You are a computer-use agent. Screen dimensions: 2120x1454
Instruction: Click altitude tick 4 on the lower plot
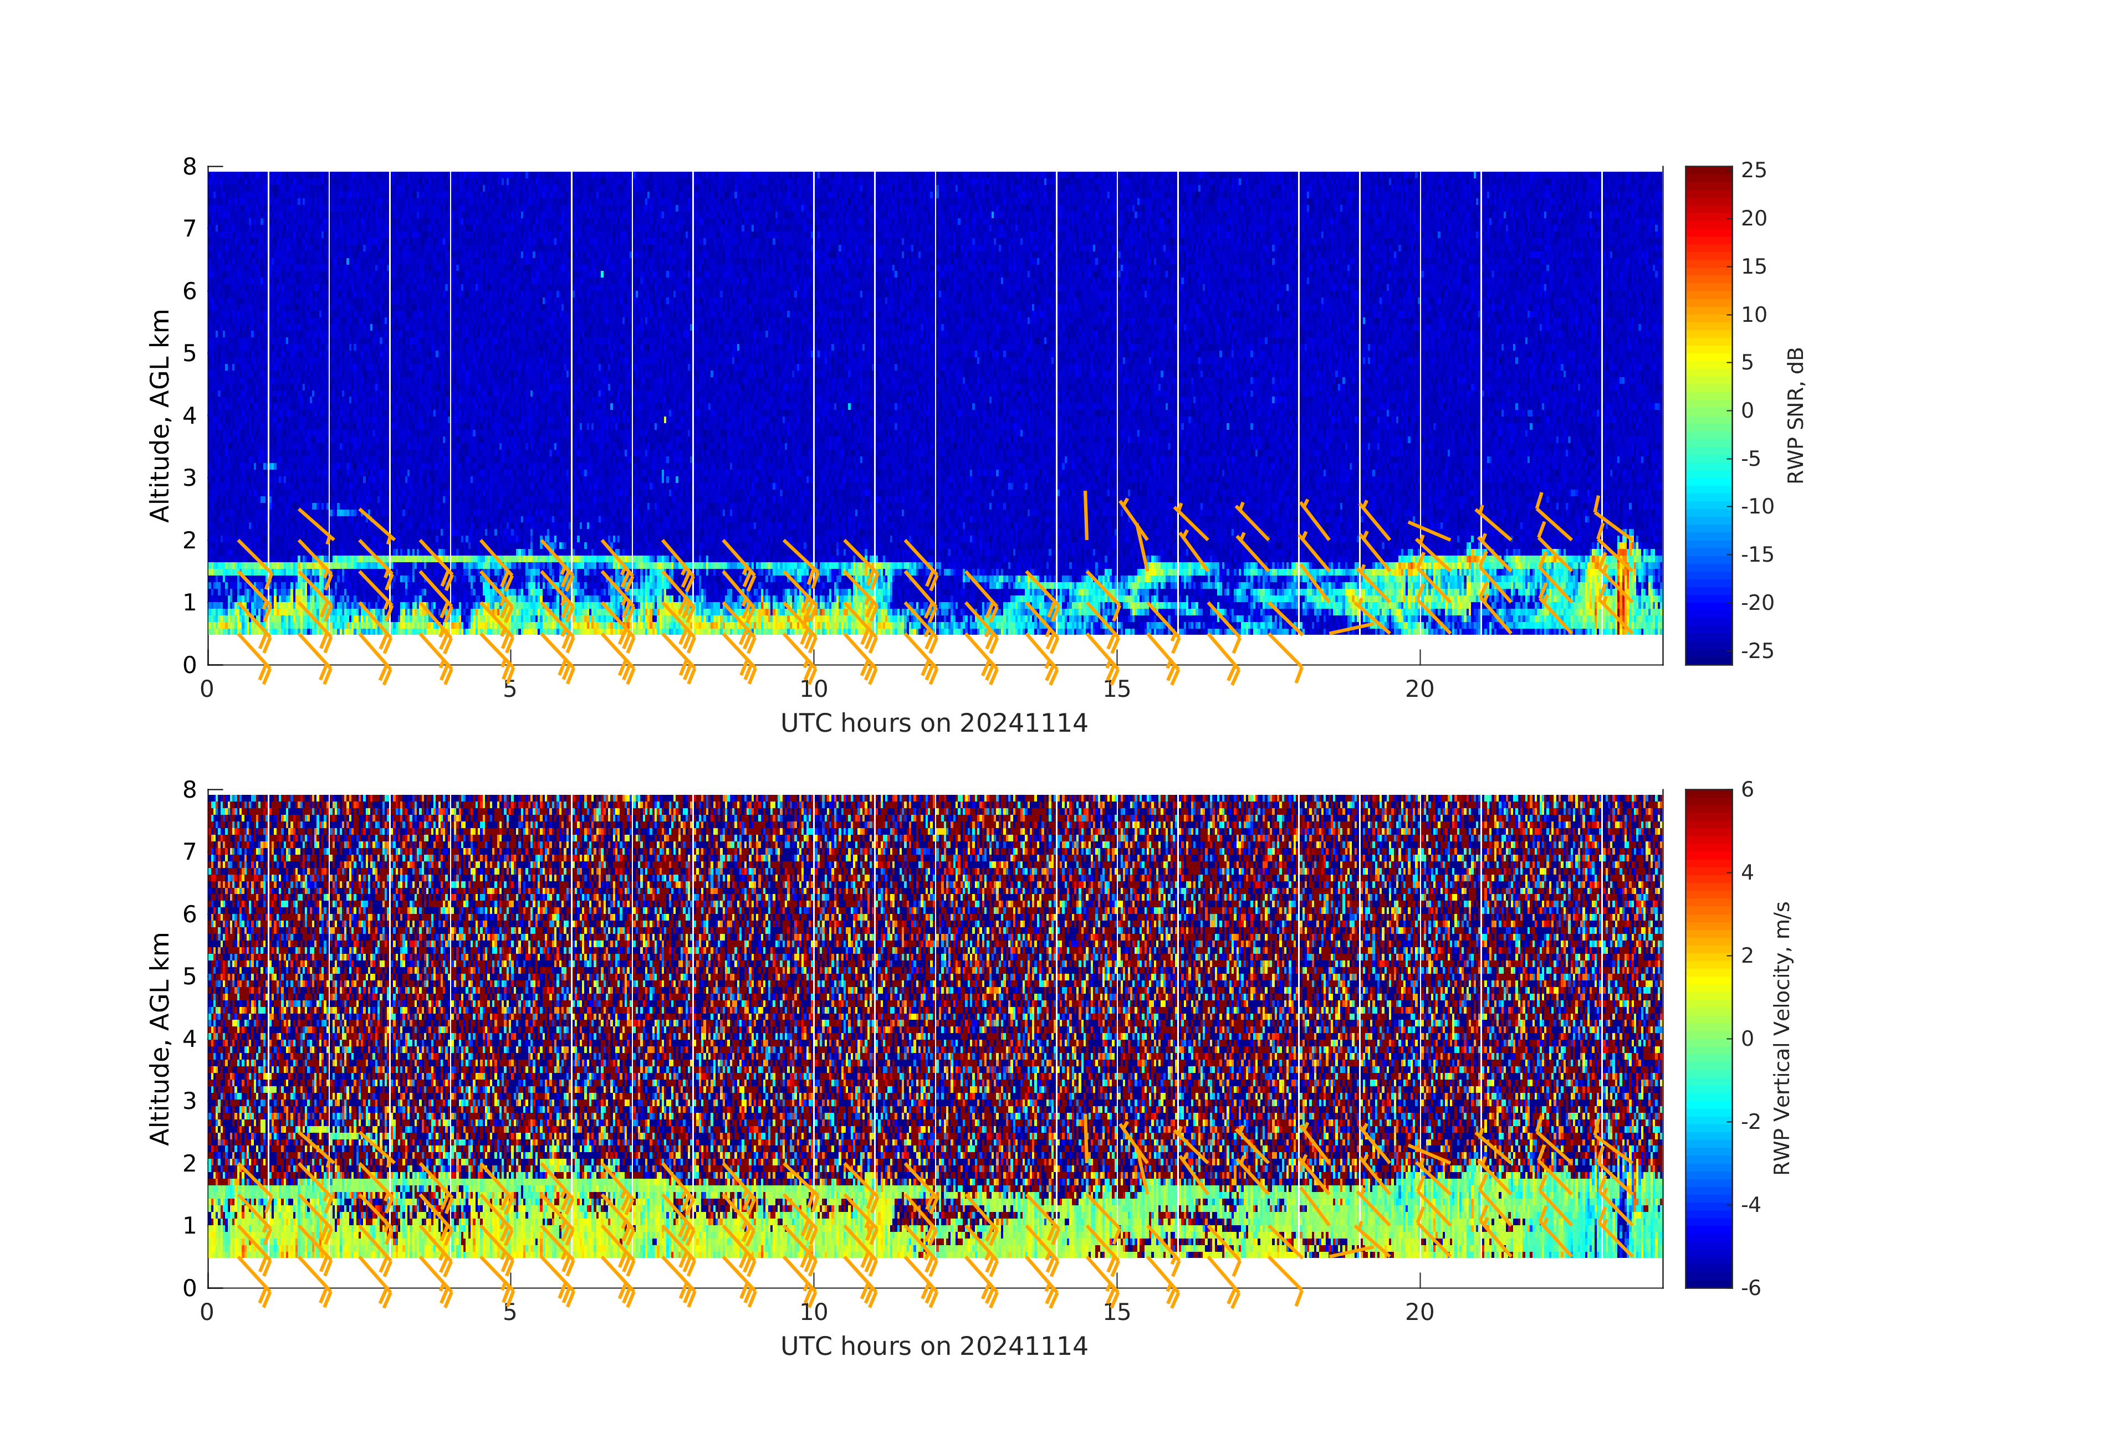[190, 1039]
